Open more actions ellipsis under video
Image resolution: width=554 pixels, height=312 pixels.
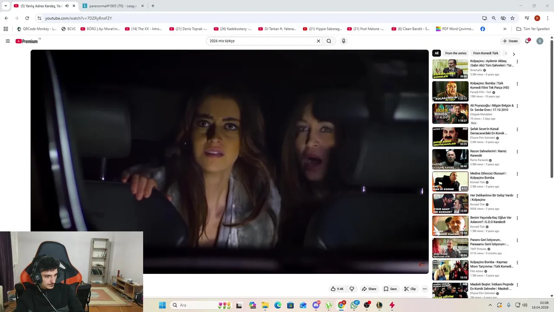coord(425,289)
